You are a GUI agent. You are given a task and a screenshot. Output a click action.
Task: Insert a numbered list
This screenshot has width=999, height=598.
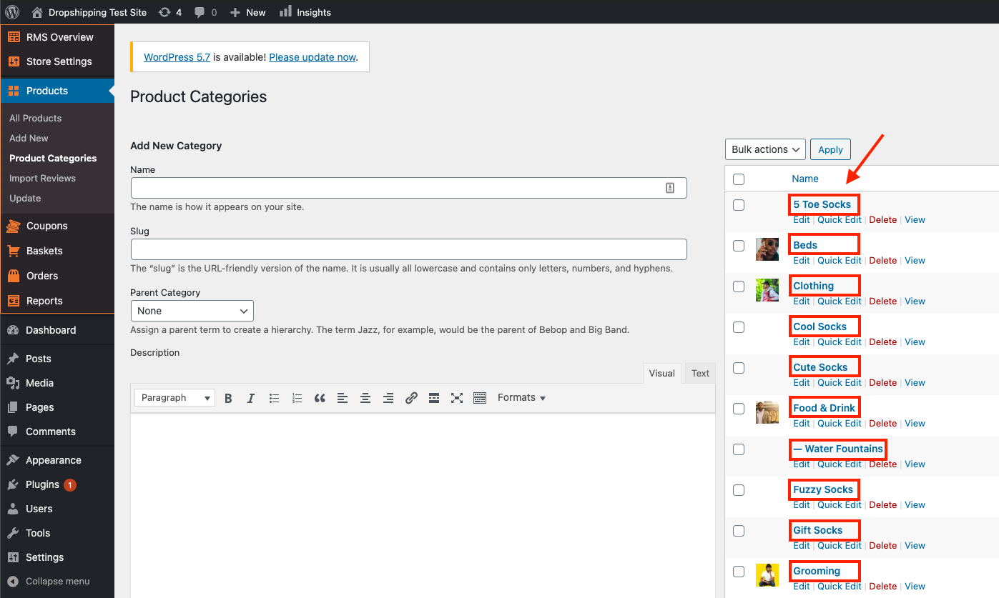tap(297, 398)
